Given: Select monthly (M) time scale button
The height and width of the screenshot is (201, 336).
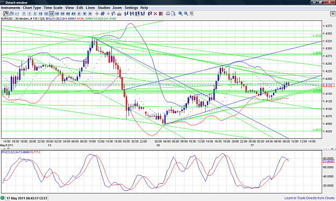Looking at the screenshot, I should click(90, 14).
